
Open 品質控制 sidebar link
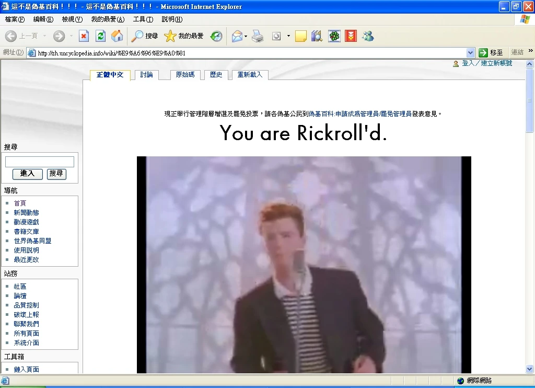pyautogui.click(x=26, y=305)
